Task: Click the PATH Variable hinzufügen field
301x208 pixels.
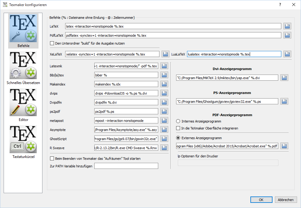Action: pos(126,166)
